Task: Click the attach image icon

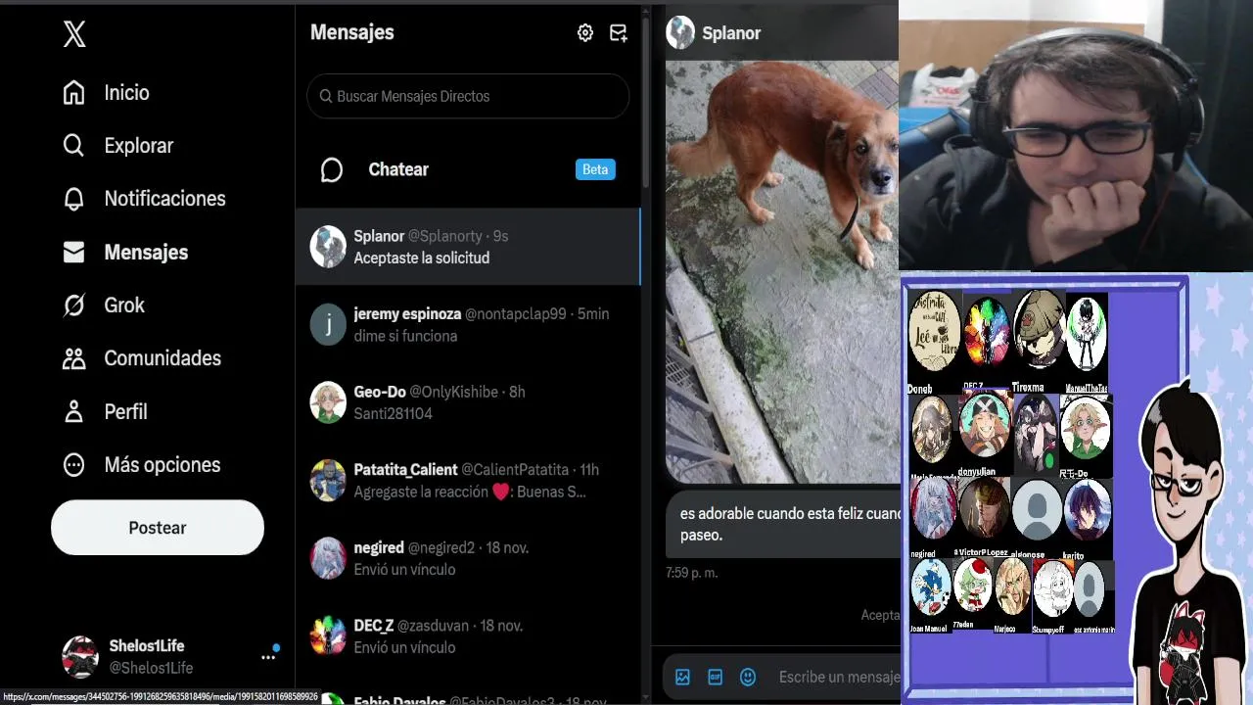Action: (683, 677)
